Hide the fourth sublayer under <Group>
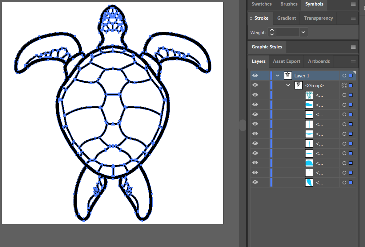 (255, 124)
